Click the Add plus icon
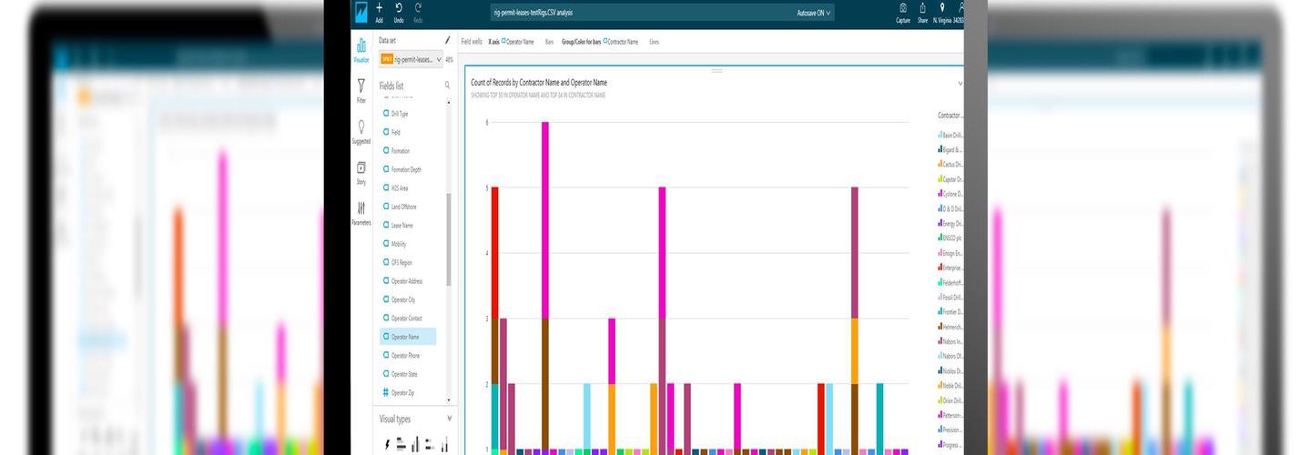1311x455 pixels. pos(379,11)
